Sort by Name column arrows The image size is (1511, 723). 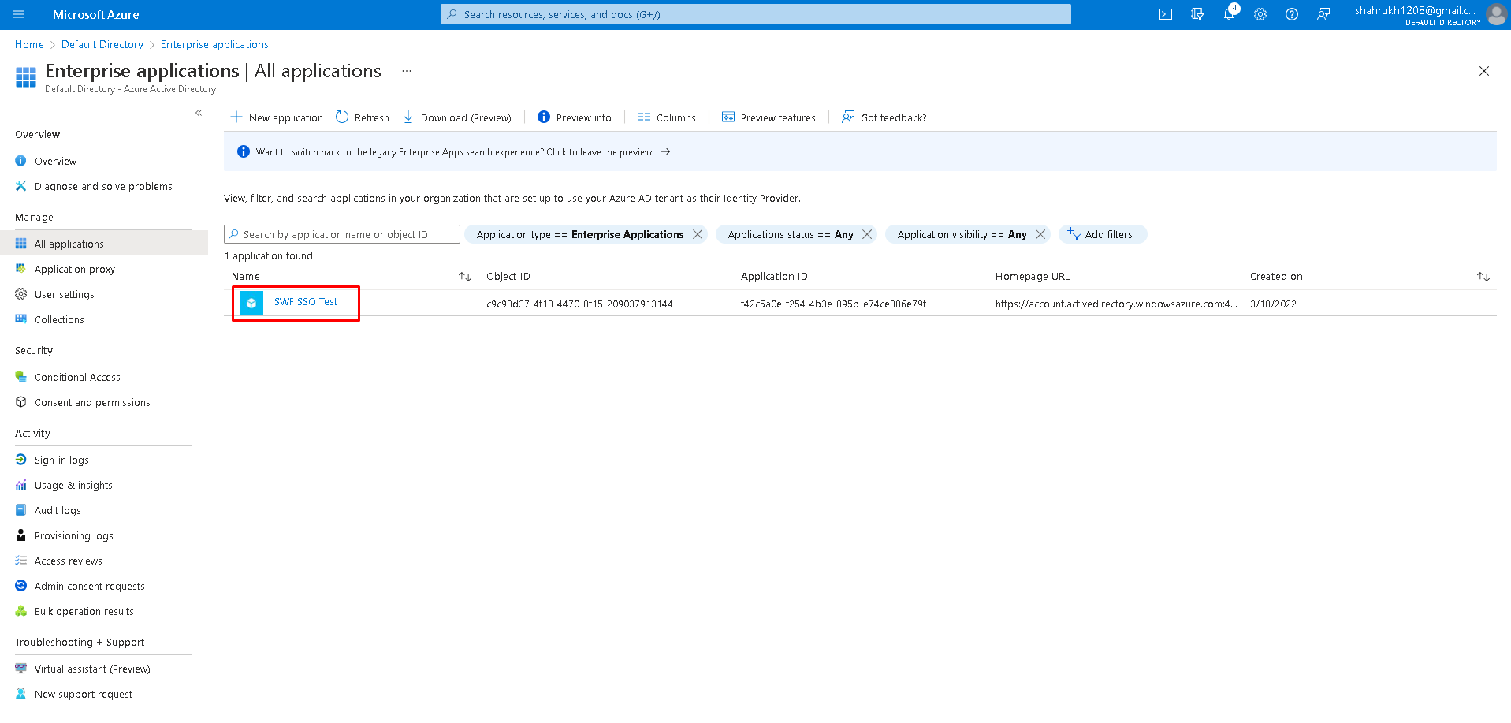[x=465, y=277]
